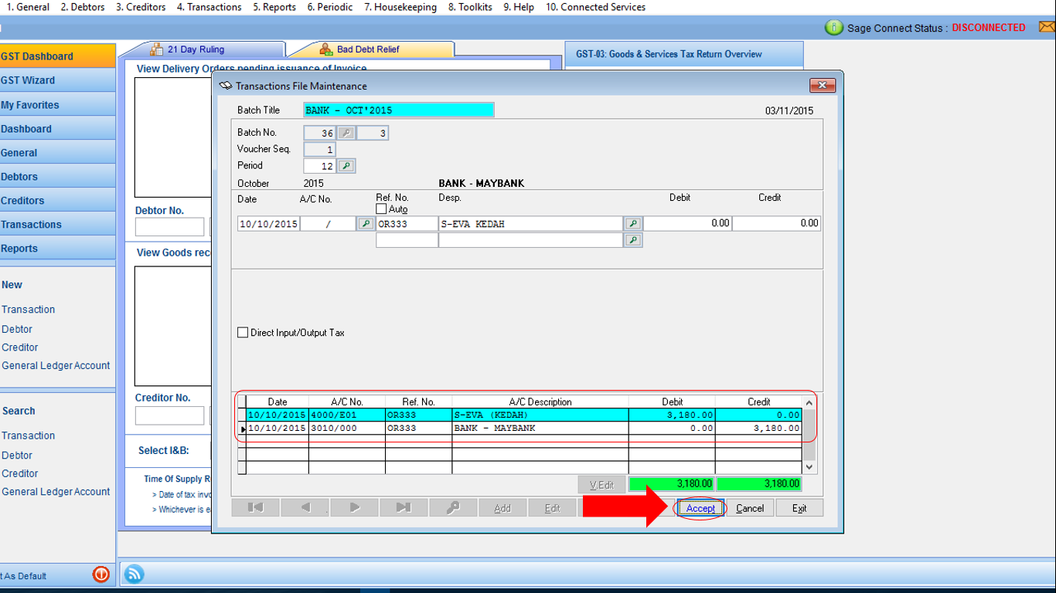Screen dimensions: 1056x593
Task: Click the Debit amount input field
Action: (687, 224)
